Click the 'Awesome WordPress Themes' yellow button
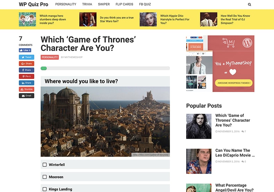This screenshot has height=192, width=274. (234, 83)
